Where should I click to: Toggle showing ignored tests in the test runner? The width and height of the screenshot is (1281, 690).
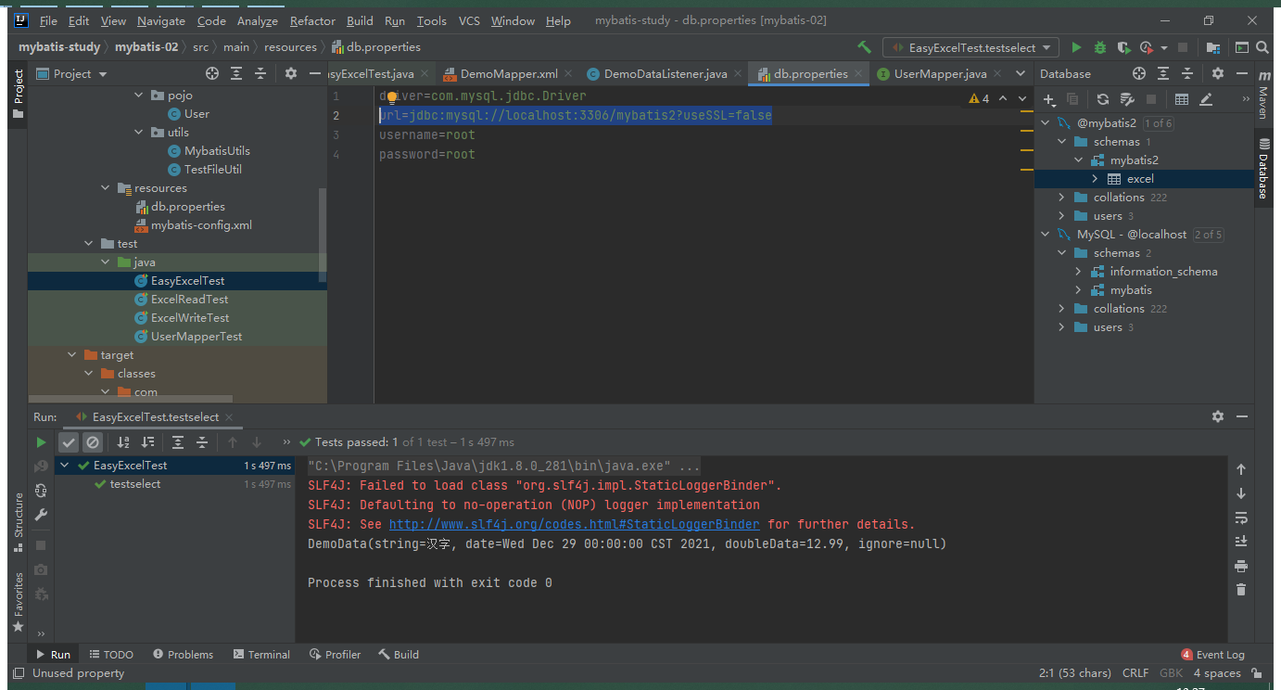coord(93,441)
